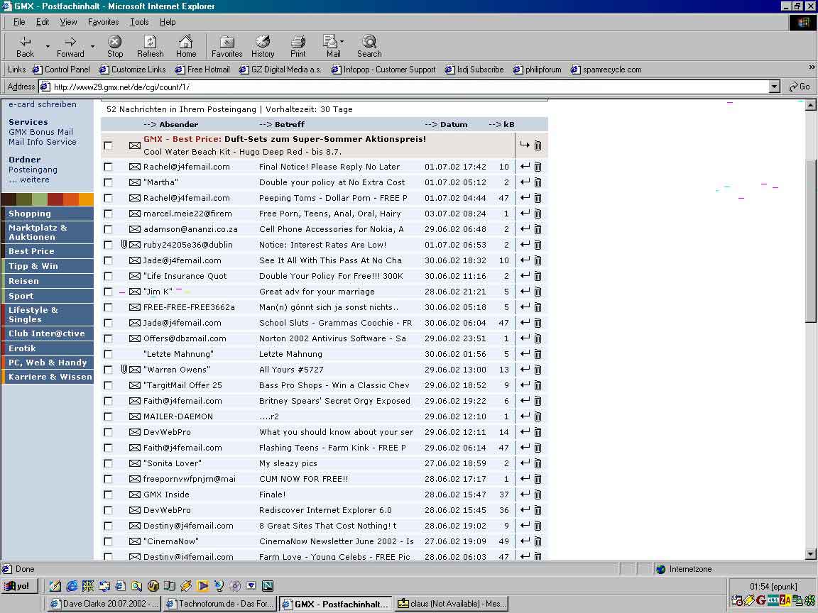
Task: Forward the GMX Best Price ad message
Action: pos(525,145)
